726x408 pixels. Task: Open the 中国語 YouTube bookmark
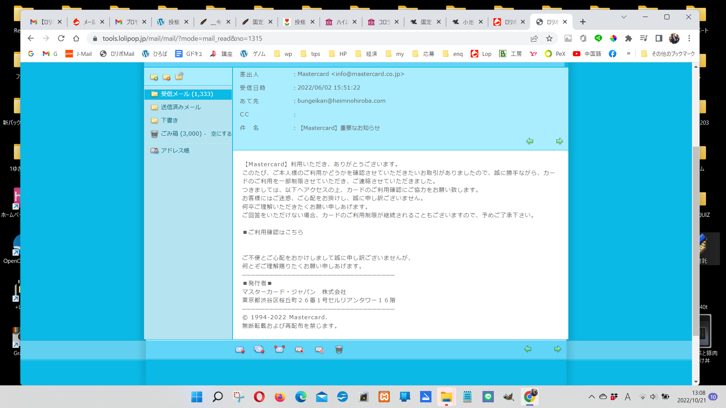[x=587, y=54]
